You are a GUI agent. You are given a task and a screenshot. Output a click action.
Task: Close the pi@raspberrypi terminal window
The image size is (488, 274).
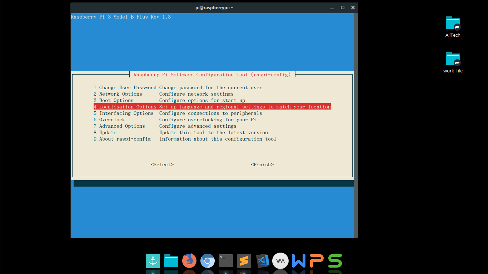353,7
